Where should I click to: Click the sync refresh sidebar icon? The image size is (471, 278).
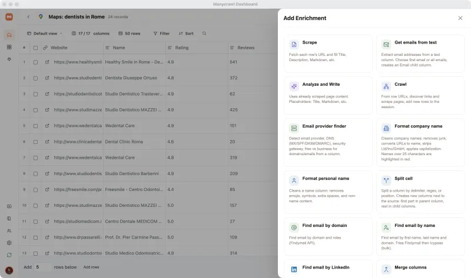9,255
